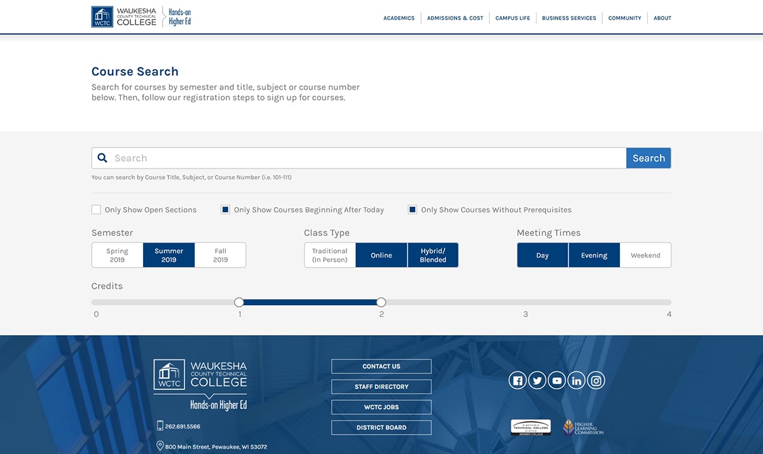Screen dimensions: 763x454
Task: Click the Higher Learning Commission logo
Action: [x=583, y=427]
